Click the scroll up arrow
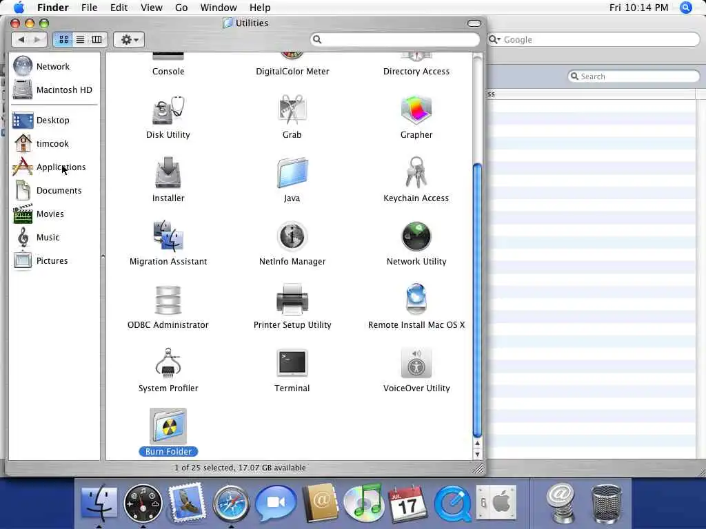The height and width of the screenshot is (529, 706). click(x=477, y=444)
